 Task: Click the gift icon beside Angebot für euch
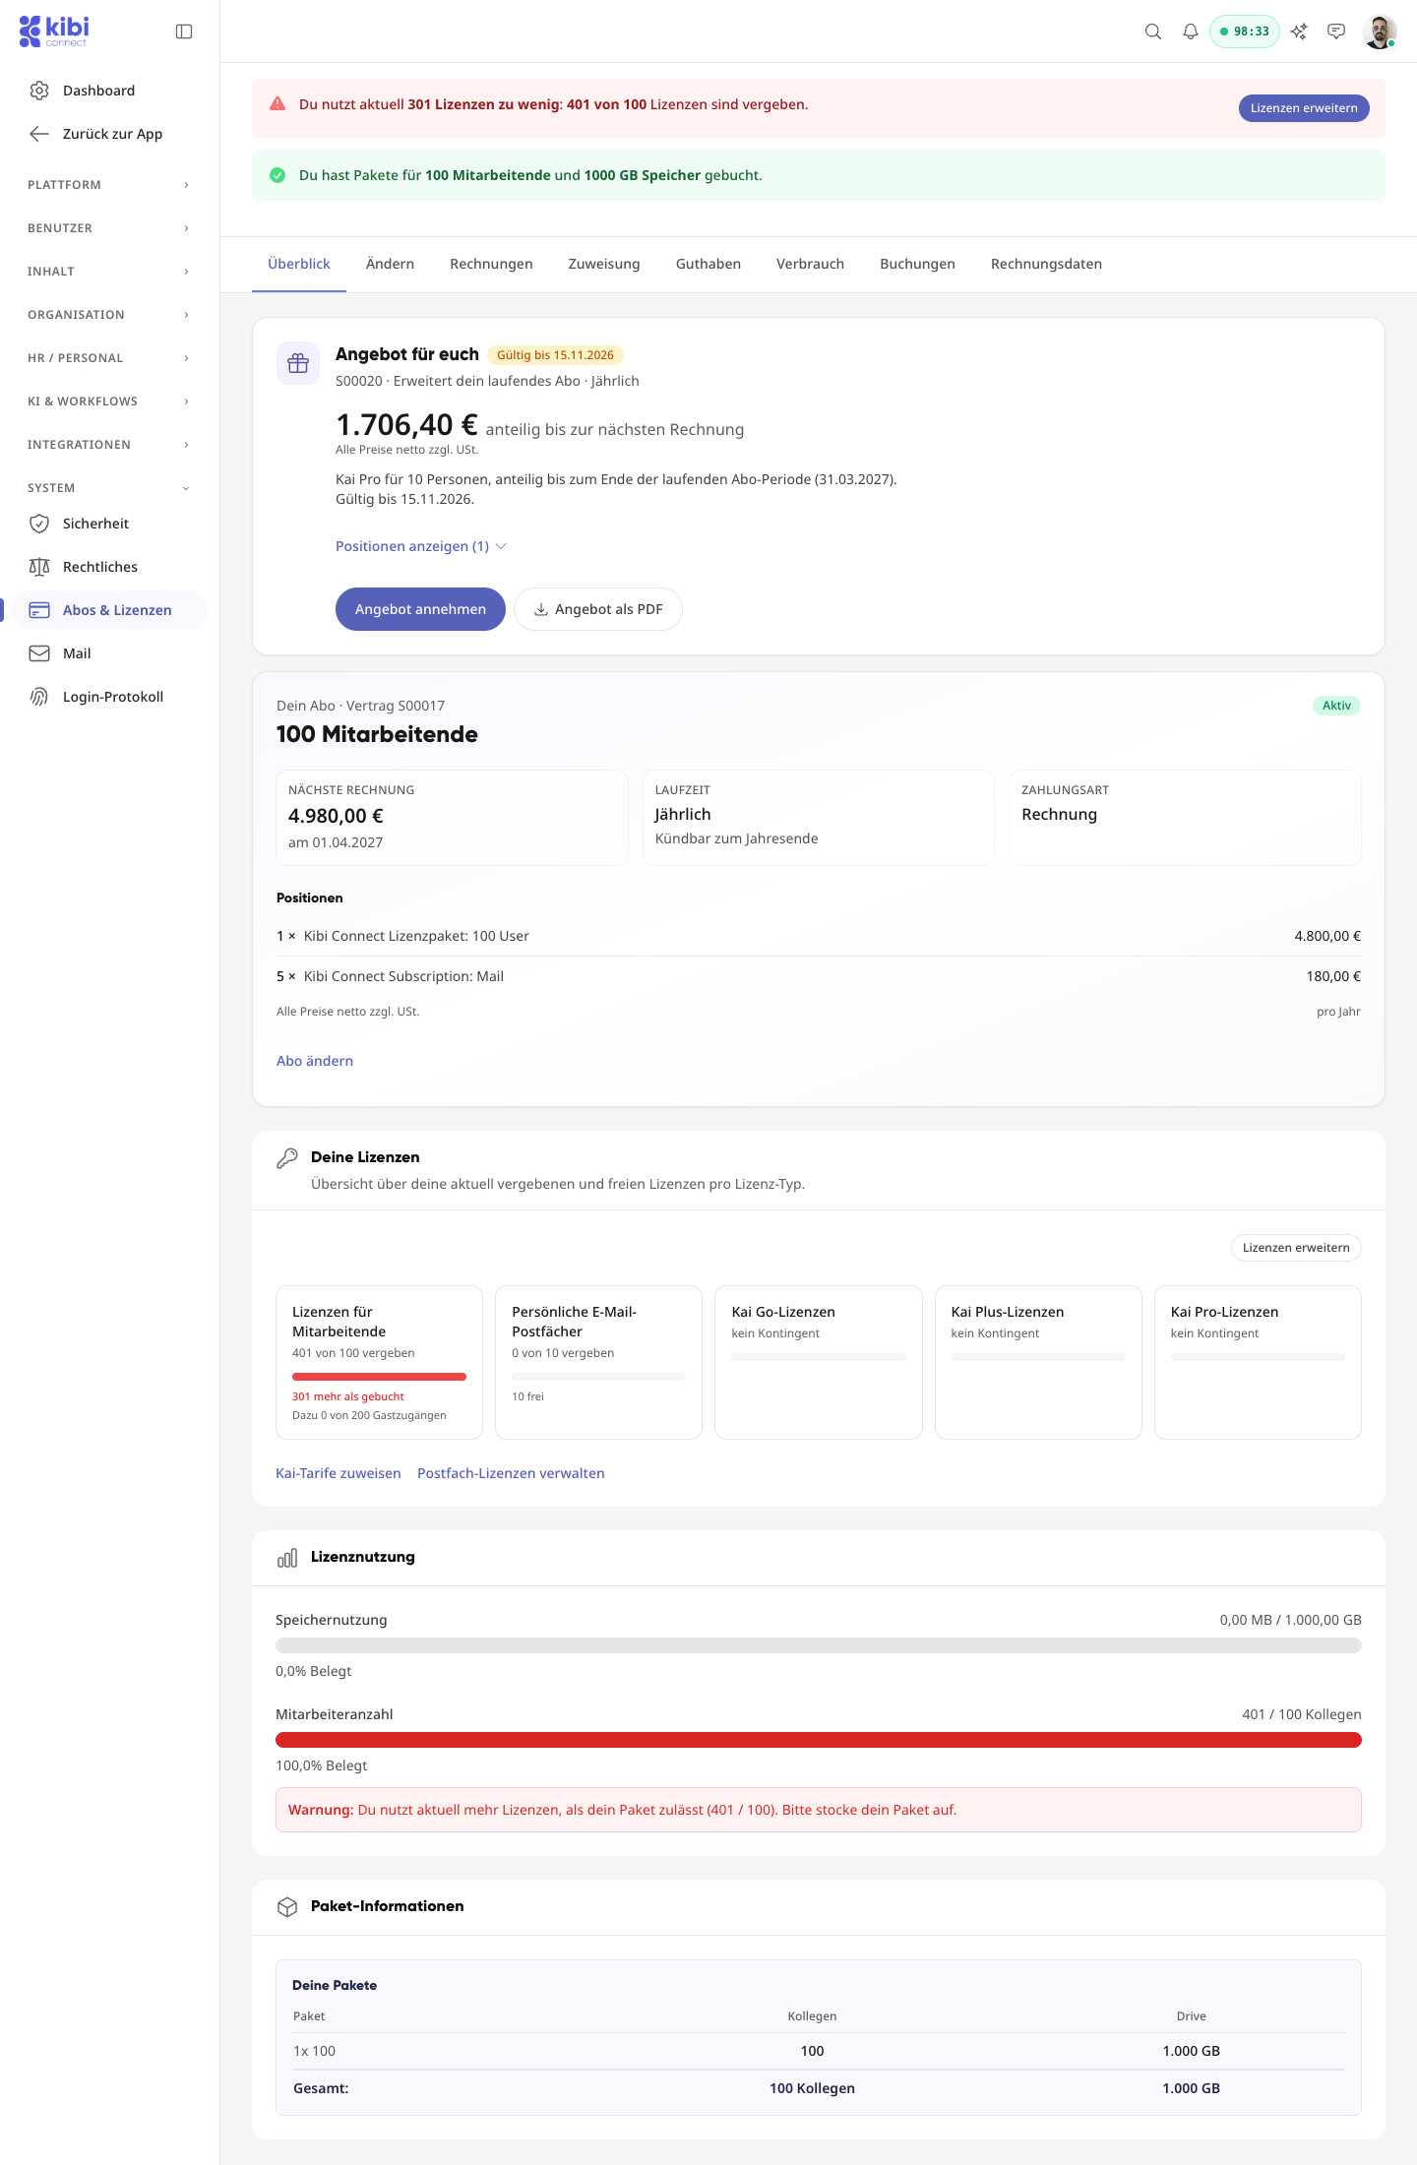click(298, 363)
